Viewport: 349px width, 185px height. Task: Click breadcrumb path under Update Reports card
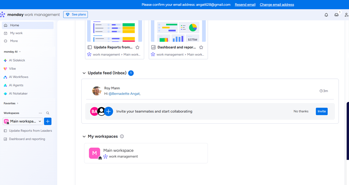117,55
